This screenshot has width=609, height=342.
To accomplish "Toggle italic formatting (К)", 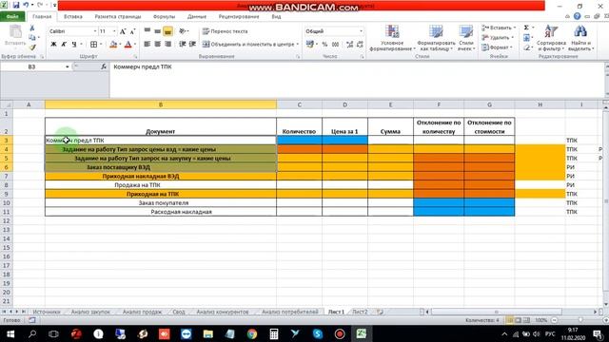I will point(64,45).
